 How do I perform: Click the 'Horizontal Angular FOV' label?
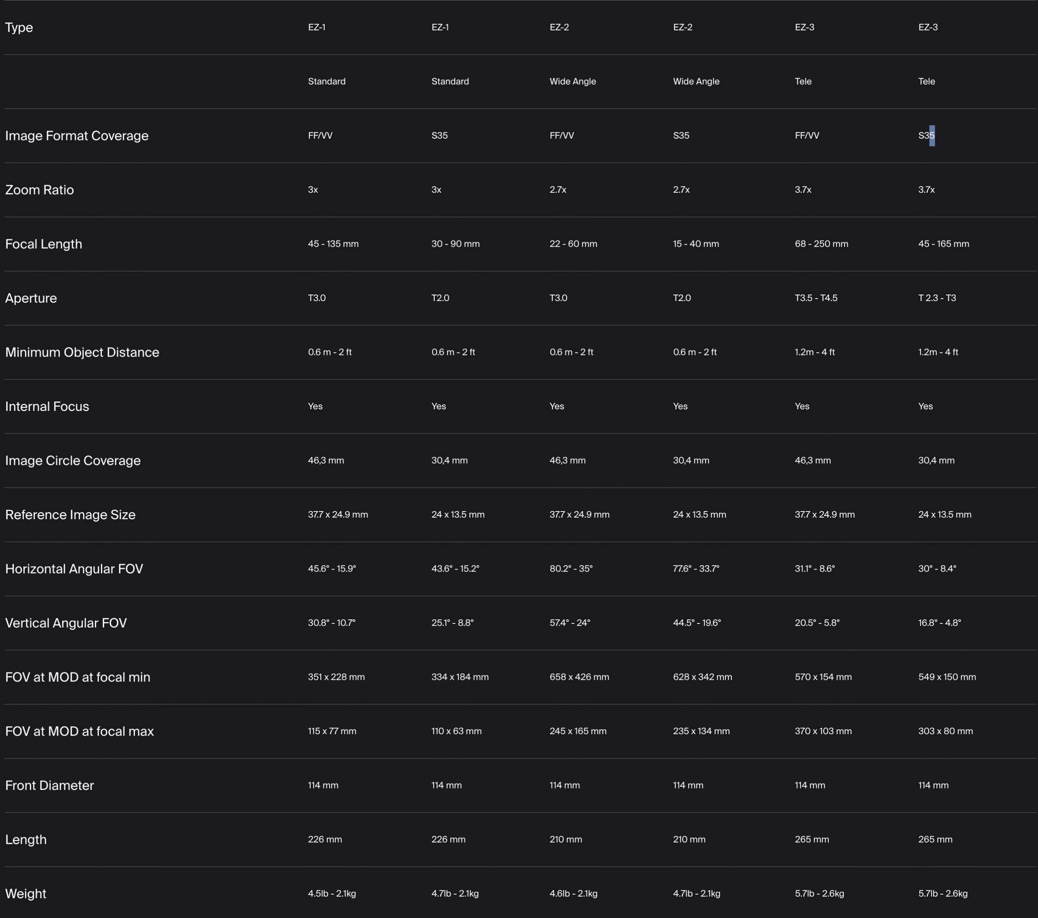pyautogui.click(x=74, y=569)
